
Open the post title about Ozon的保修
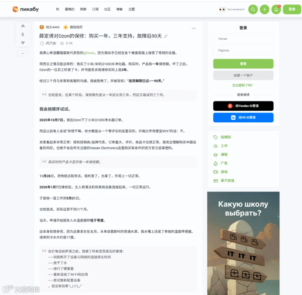(101, 36)
